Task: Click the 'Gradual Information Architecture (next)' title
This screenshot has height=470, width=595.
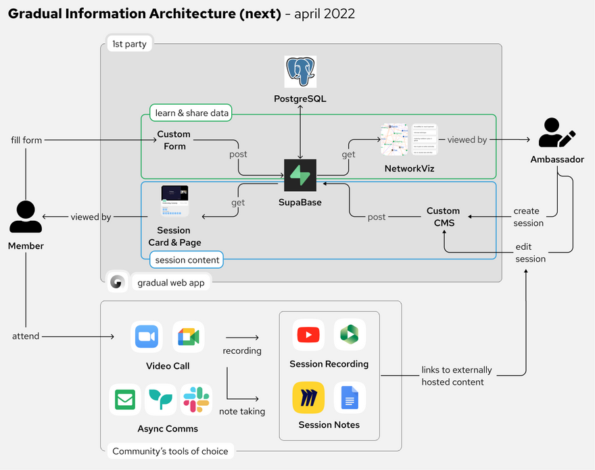Action: 145,14
